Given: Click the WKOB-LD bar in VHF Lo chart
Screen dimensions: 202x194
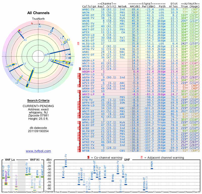Looking at the screenshot, I should (x=3, y=178).
